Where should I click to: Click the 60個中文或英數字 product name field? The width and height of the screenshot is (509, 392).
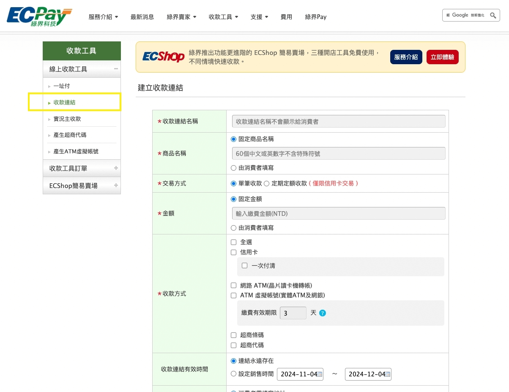tap(339, 153)
